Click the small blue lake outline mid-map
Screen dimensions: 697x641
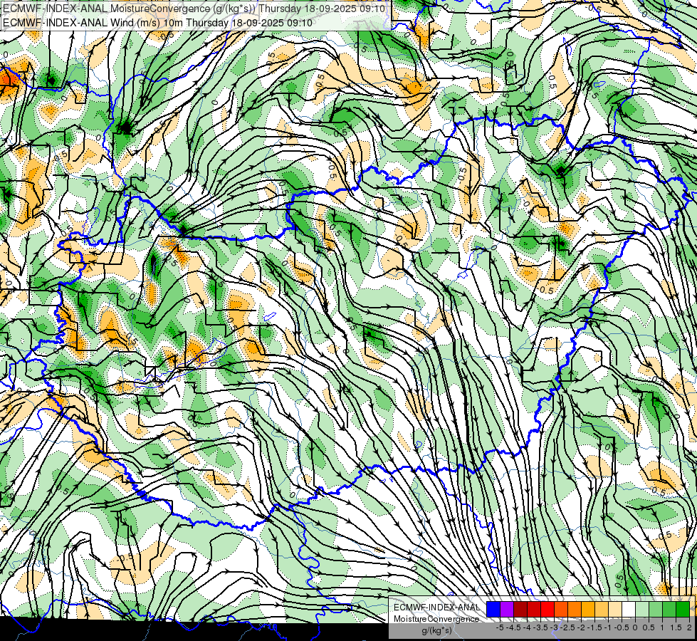point(269,317)
